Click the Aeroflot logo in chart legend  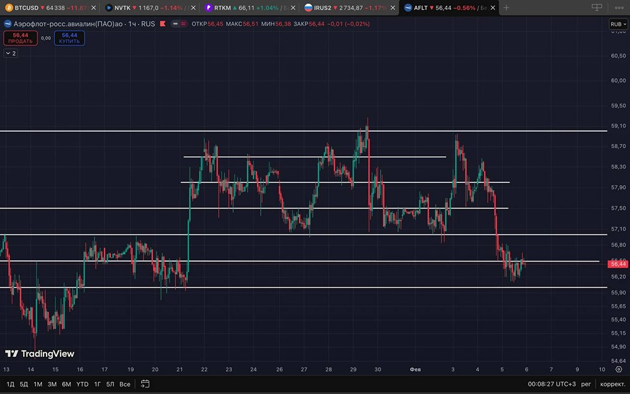[x=8, y=24]
